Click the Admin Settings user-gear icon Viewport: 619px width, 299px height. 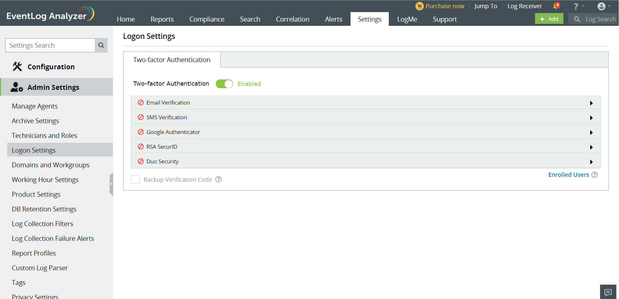pos(17,87)
